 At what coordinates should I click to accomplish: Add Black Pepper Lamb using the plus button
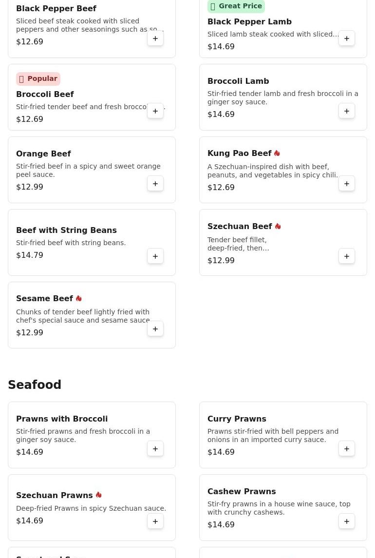(347, 38)
